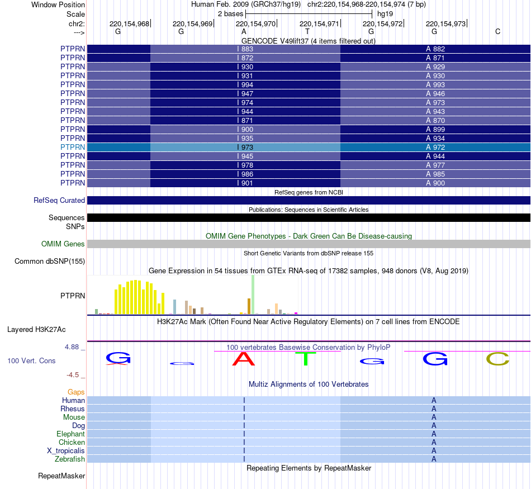This screenshot has height=489, width=531.
Task: Click the black Sequences track bar
Action: tap(309, 218)
